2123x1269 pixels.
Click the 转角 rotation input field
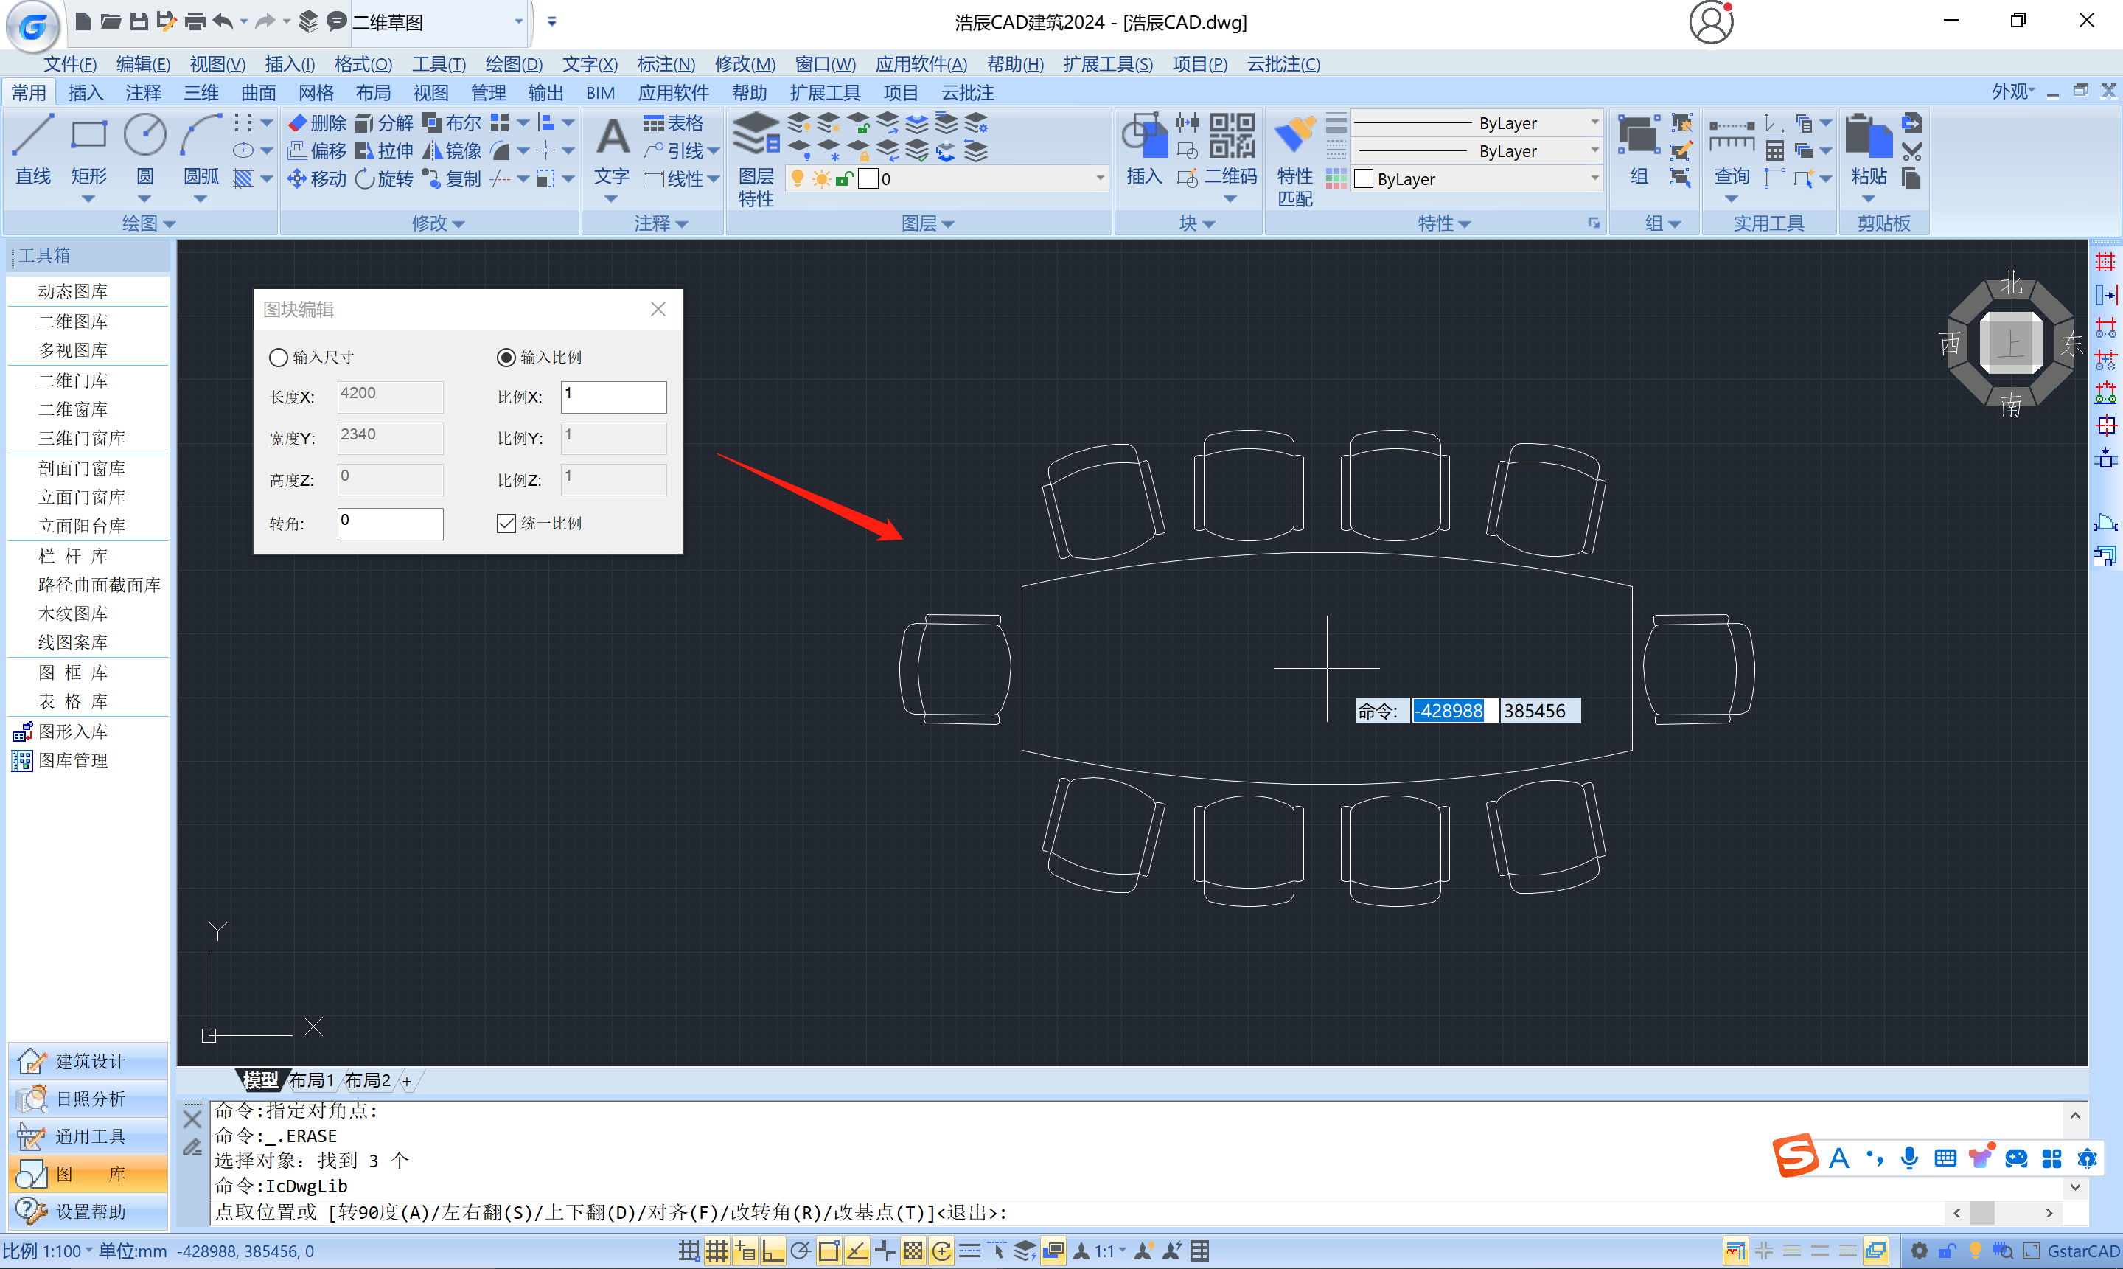point(390,524)
